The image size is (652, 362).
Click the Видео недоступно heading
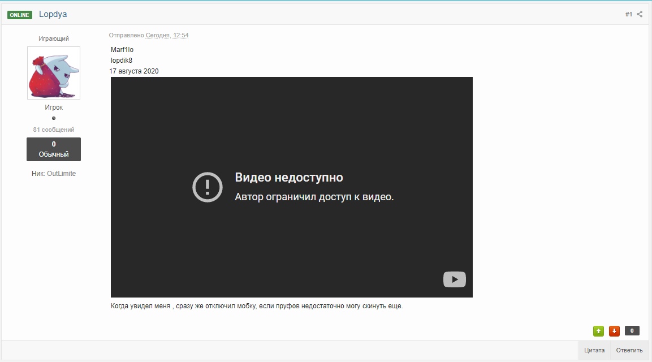(289, 178)
